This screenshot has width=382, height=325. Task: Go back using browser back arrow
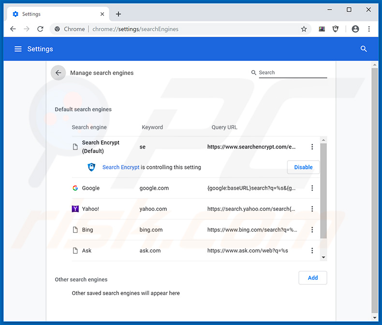coord(13,29)
